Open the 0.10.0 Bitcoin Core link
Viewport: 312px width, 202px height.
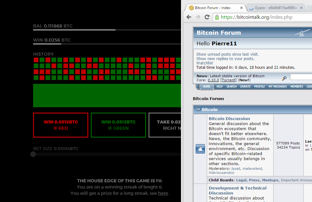(x=213, y=80)
